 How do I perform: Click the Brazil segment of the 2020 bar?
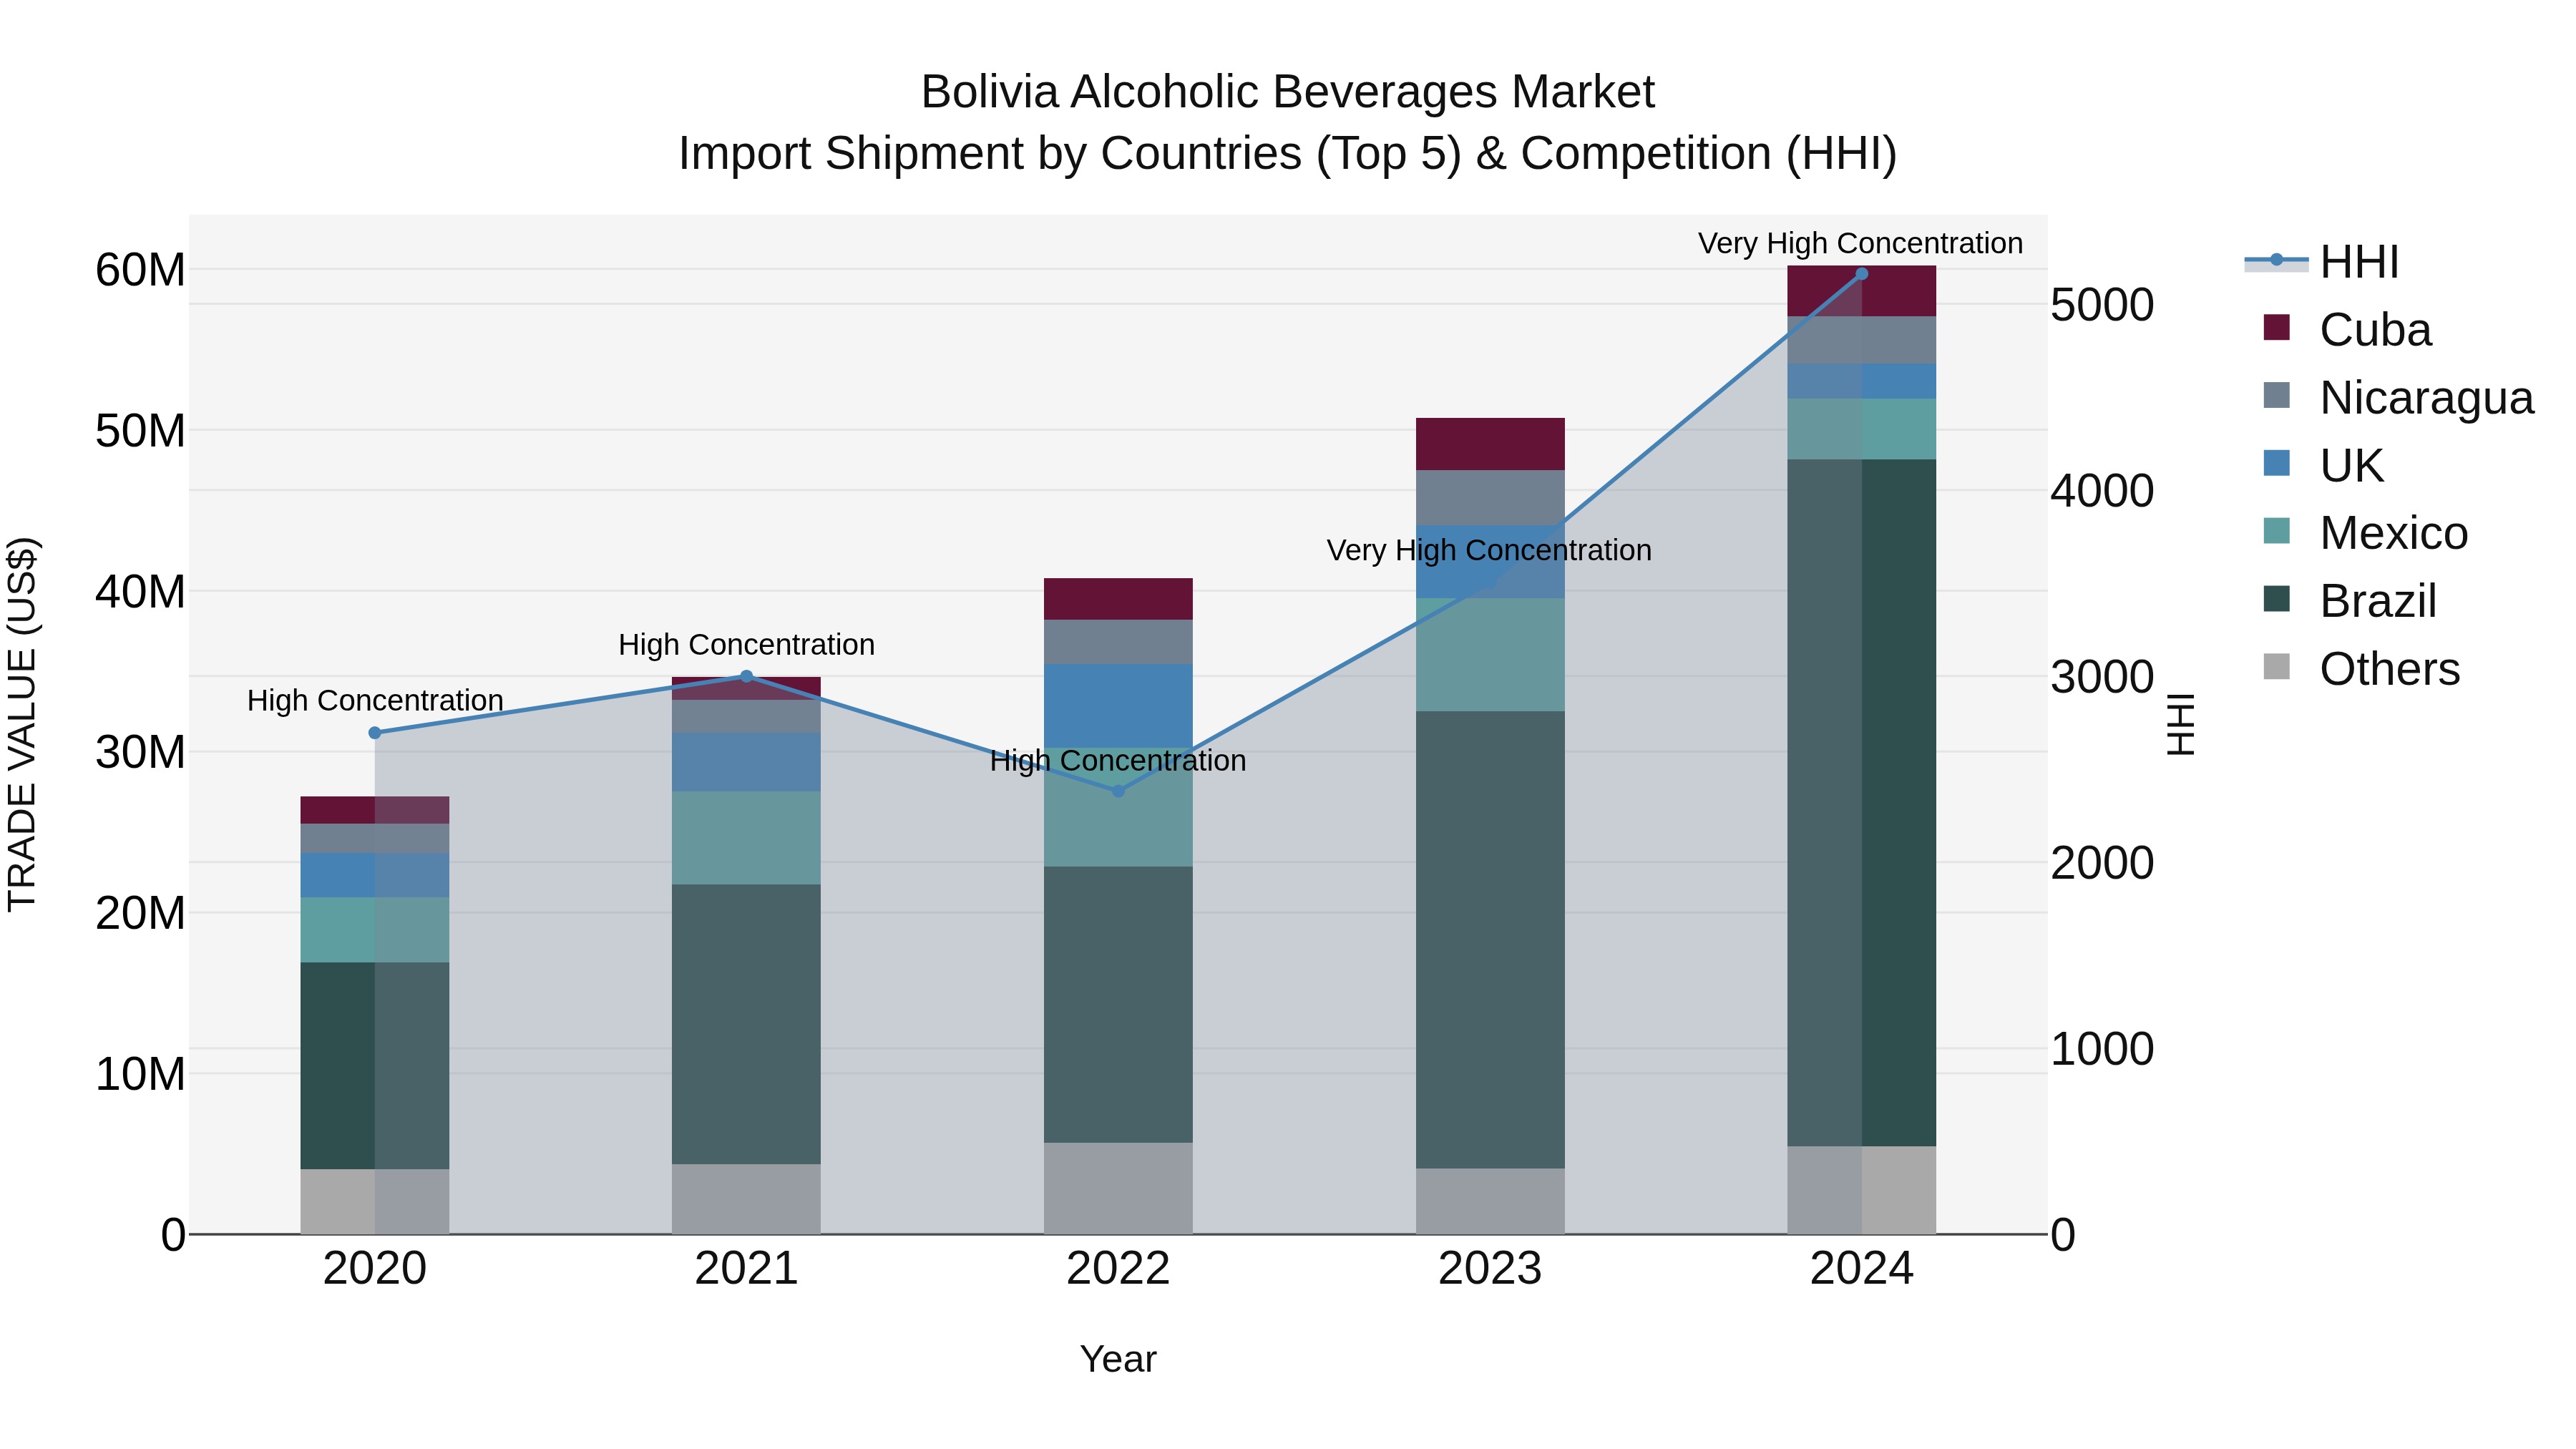pos(375,1066)
